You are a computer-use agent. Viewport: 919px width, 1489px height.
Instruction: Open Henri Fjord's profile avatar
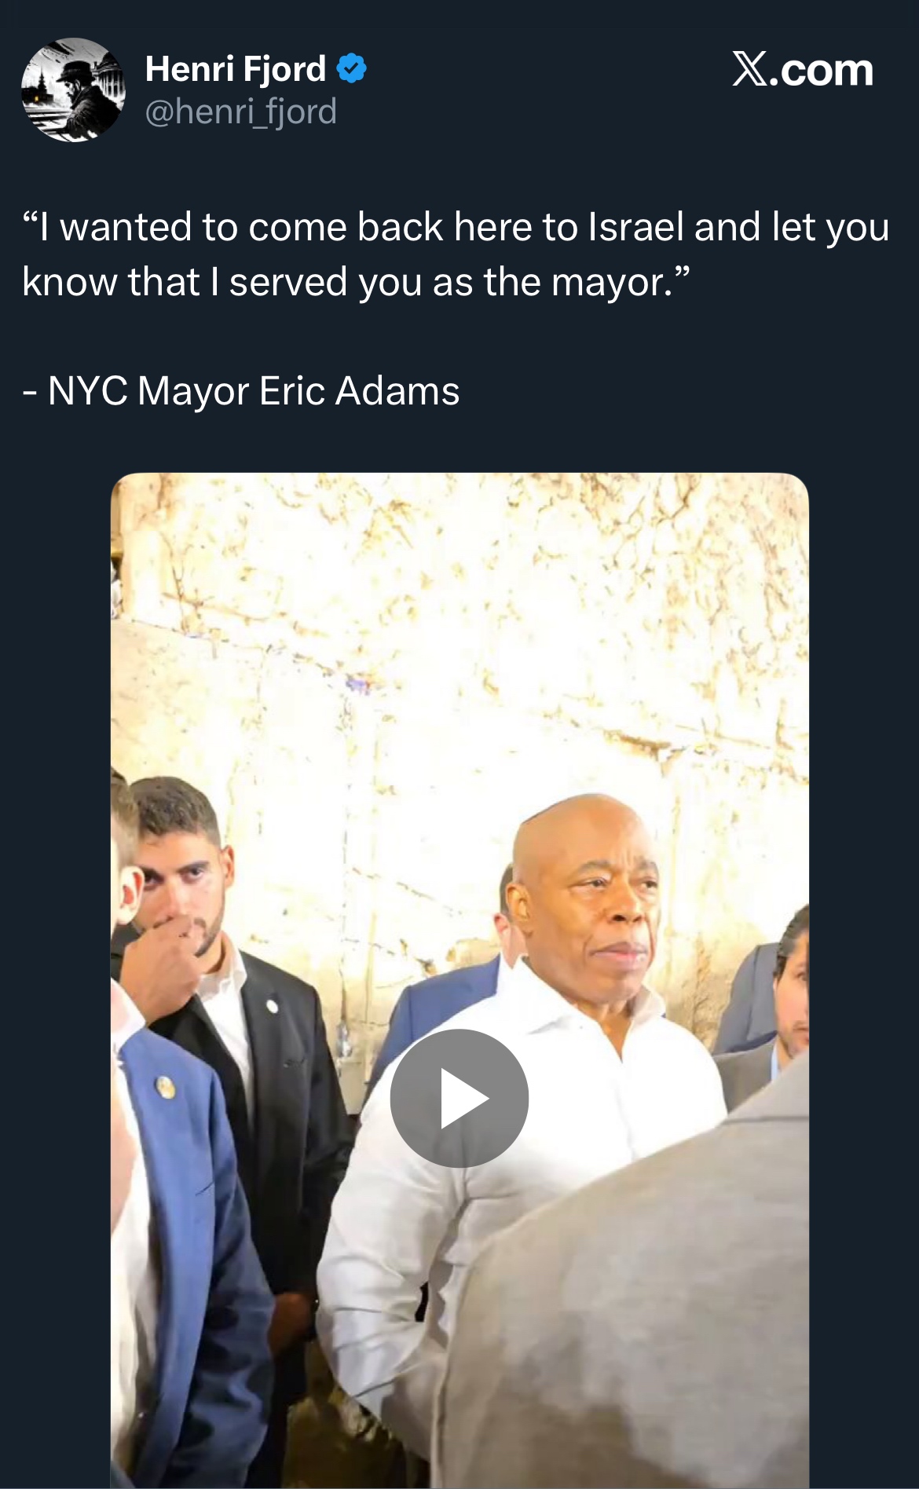click(73, 90)
